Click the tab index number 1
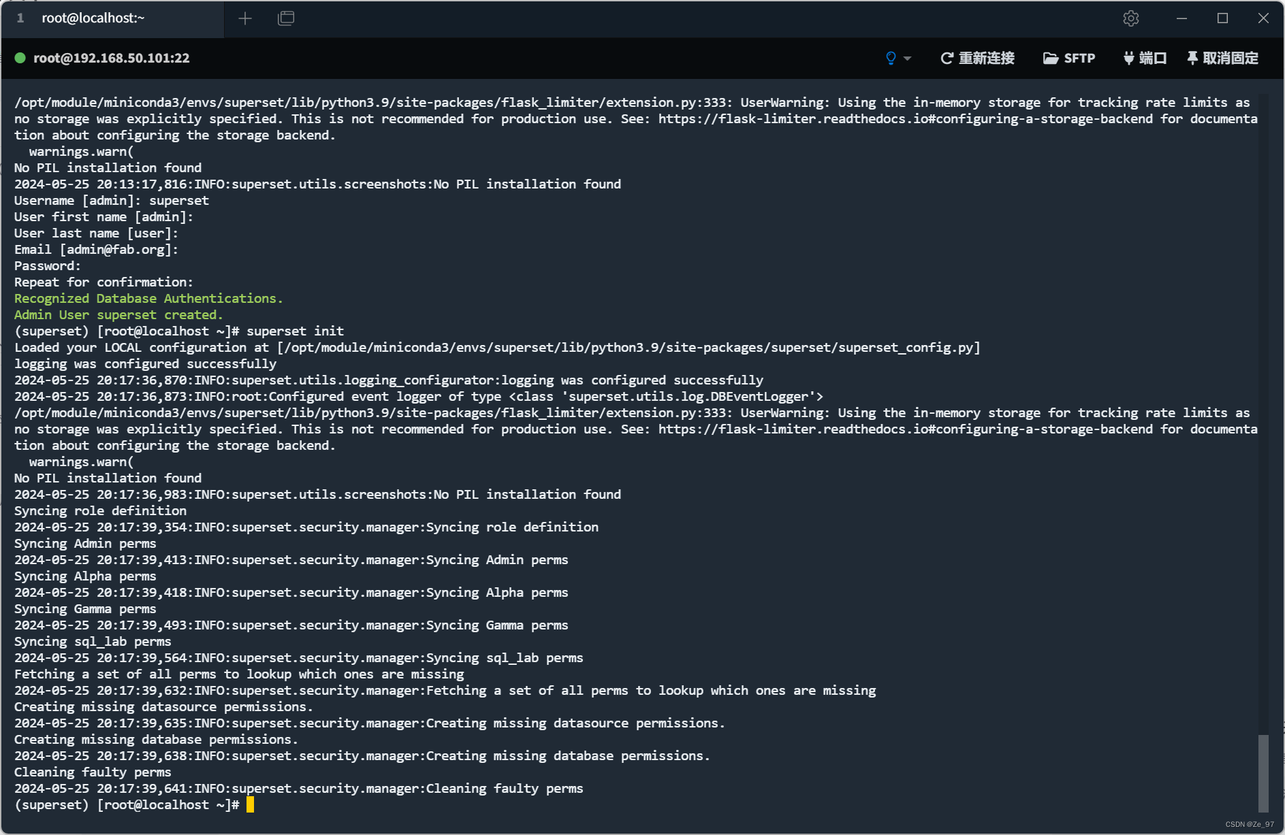 [20, 18]
